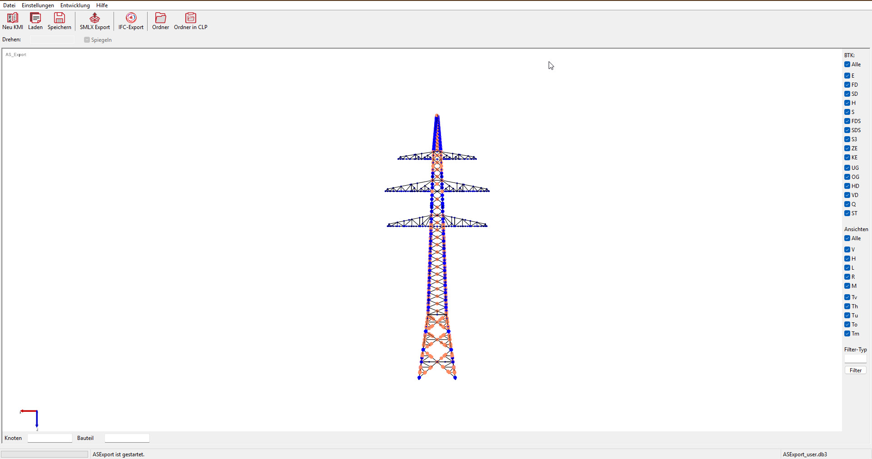The image size is (872, 459).
Task: Open the Hilfe menu
Action: (x=102, y=5)
